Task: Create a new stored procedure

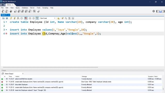Action: tap(26, 11)
